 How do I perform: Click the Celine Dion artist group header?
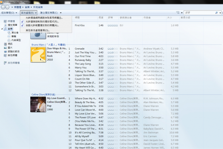pos(43,94)
